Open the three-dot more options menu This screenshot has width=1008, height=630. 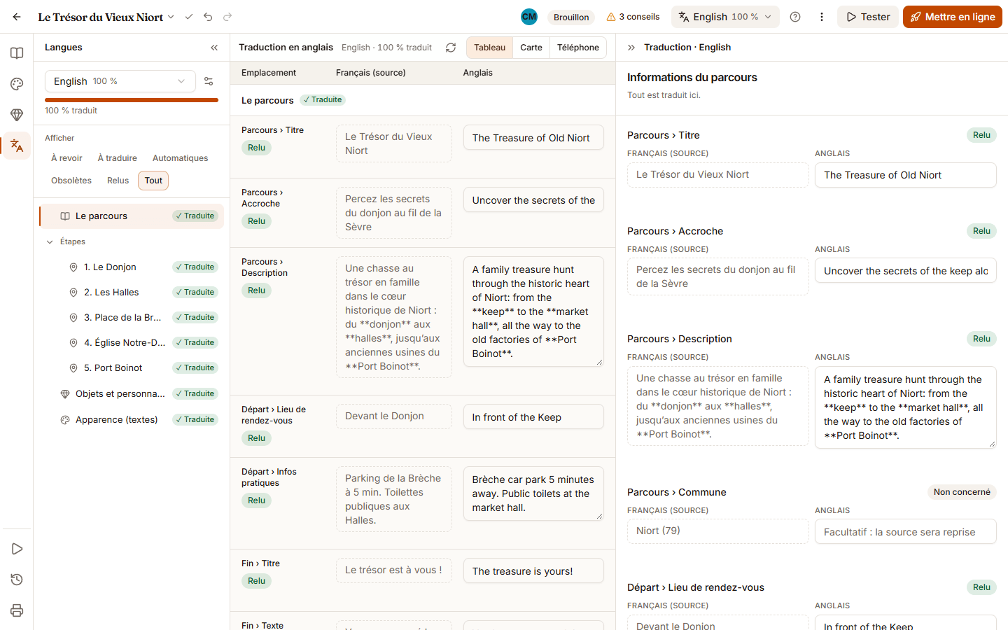(x=822, y=17)
